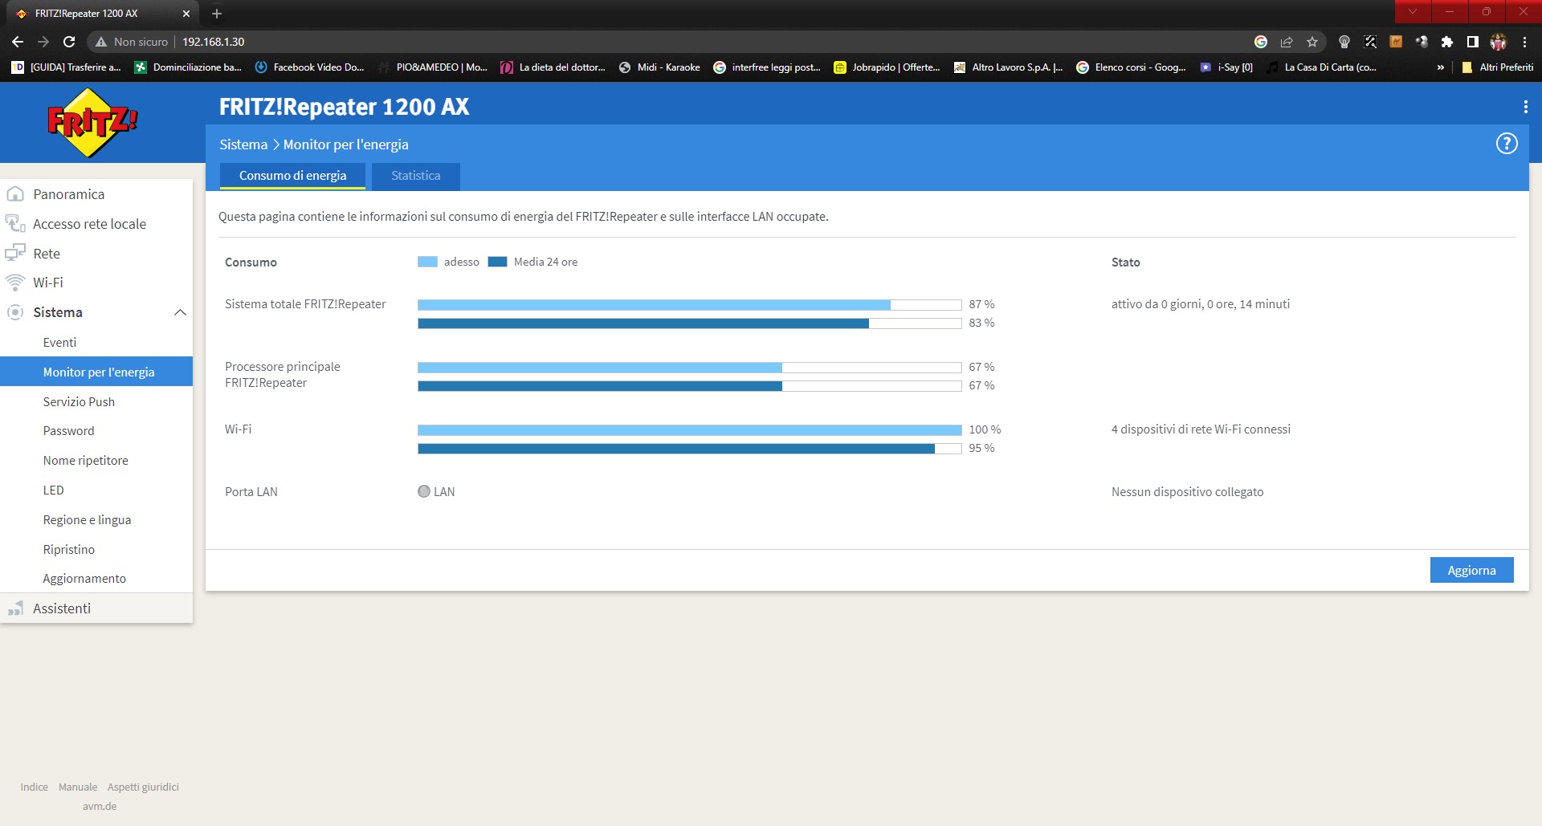The height and width of the screenshot is (826, 1542).
Task: Close the FRITZ!Repeater 1200 AX tab
Action: point(186,14)
